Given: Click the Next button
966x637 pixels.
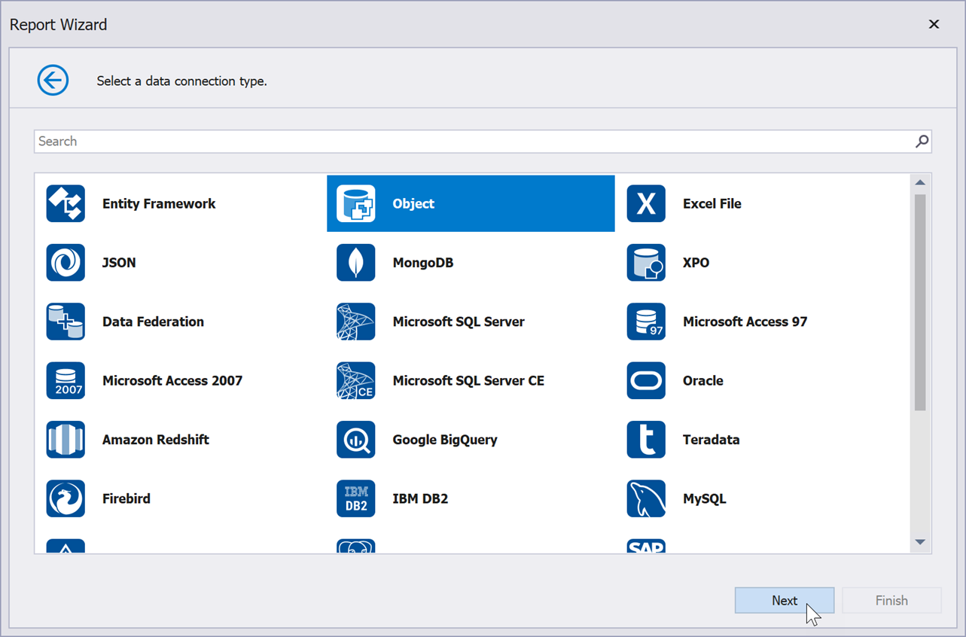Looking at the screenshot, I should tap(784, 600).
